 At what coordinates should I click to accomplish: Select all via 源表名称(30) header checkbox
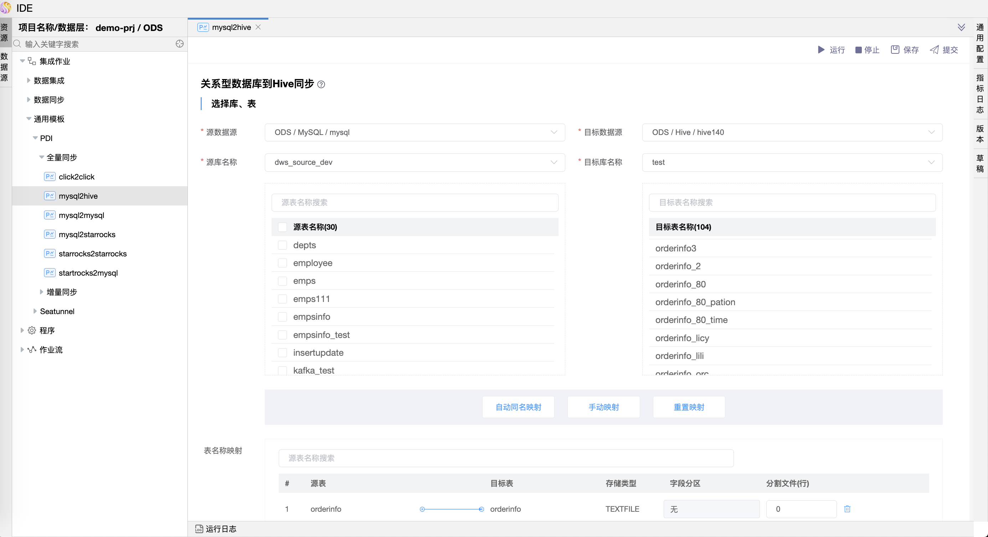pos(283,227)
